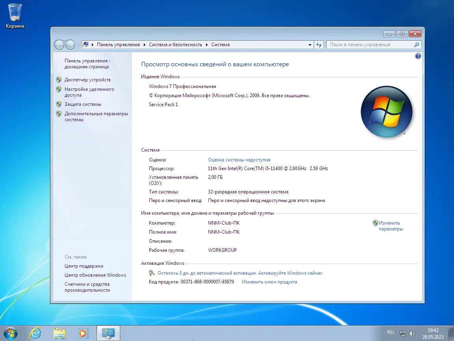The height and width of the screenshot is (341, 454).
Task: Launch Internet Explorer from taskbar
Action: (35, 333)
